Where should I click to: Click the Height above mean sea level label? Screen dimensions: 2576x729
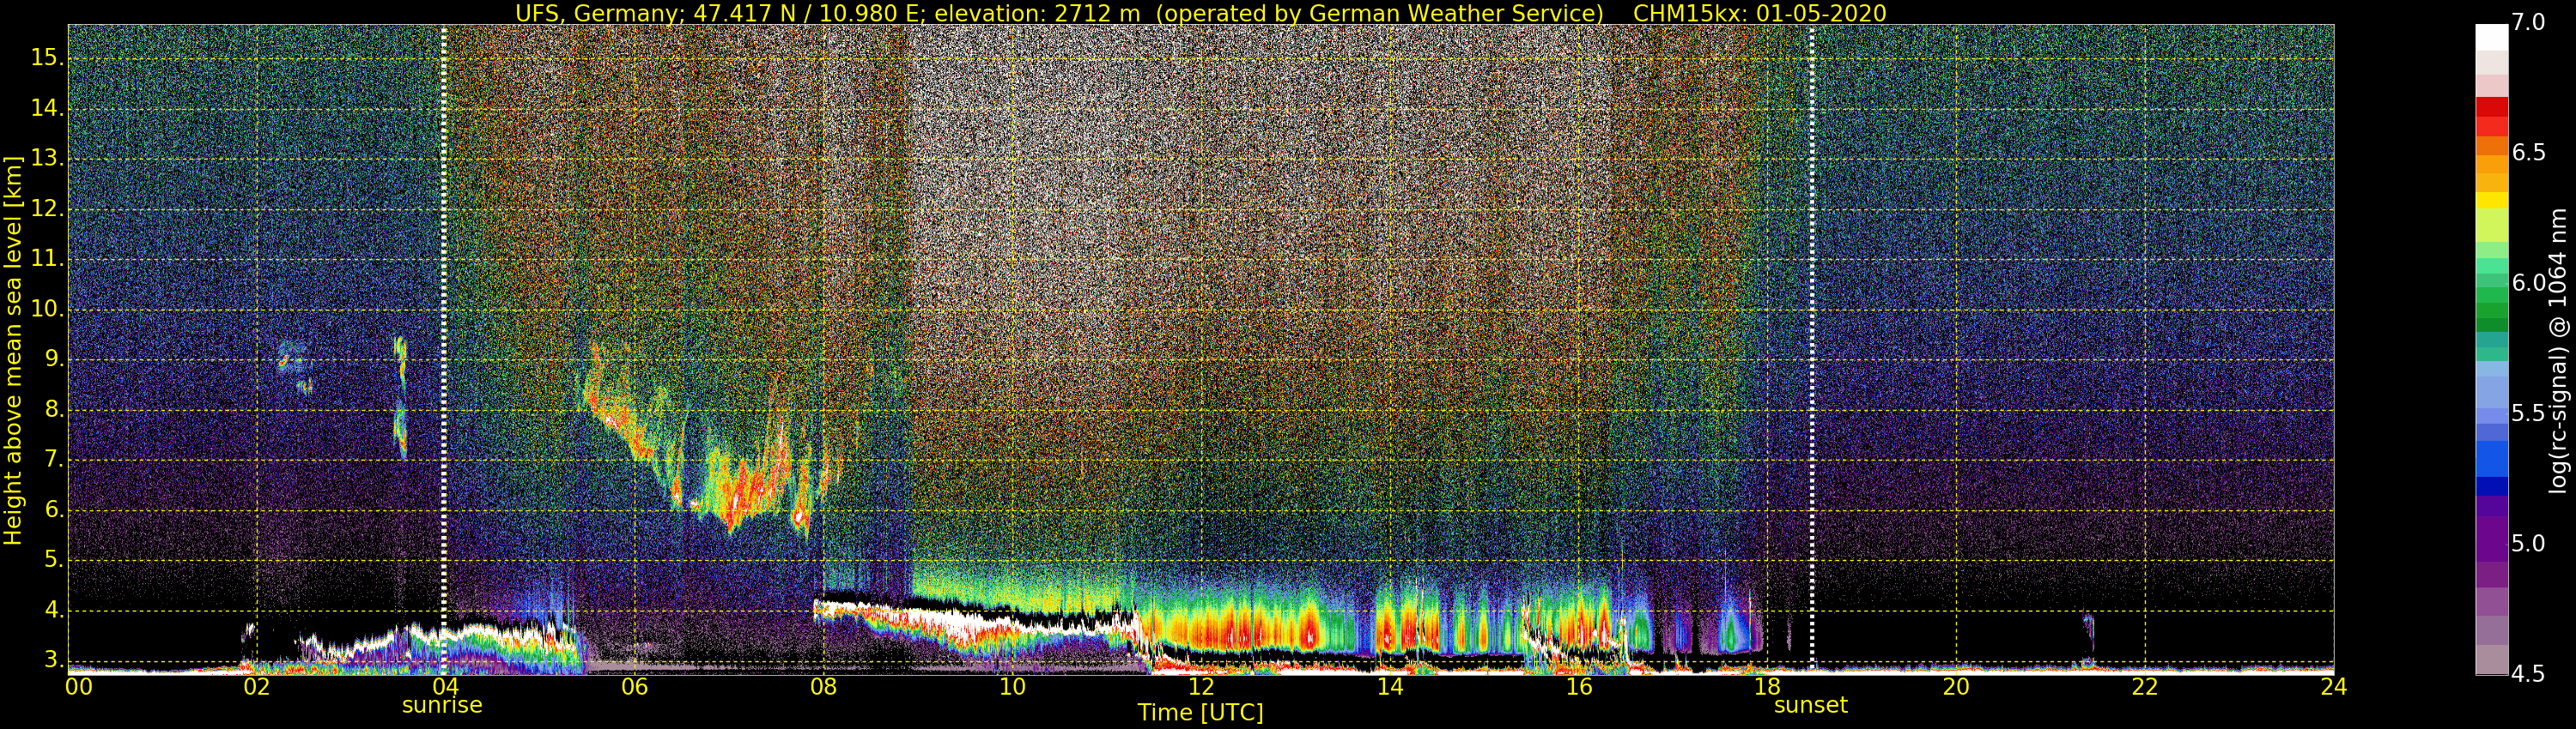coord(13,350)
